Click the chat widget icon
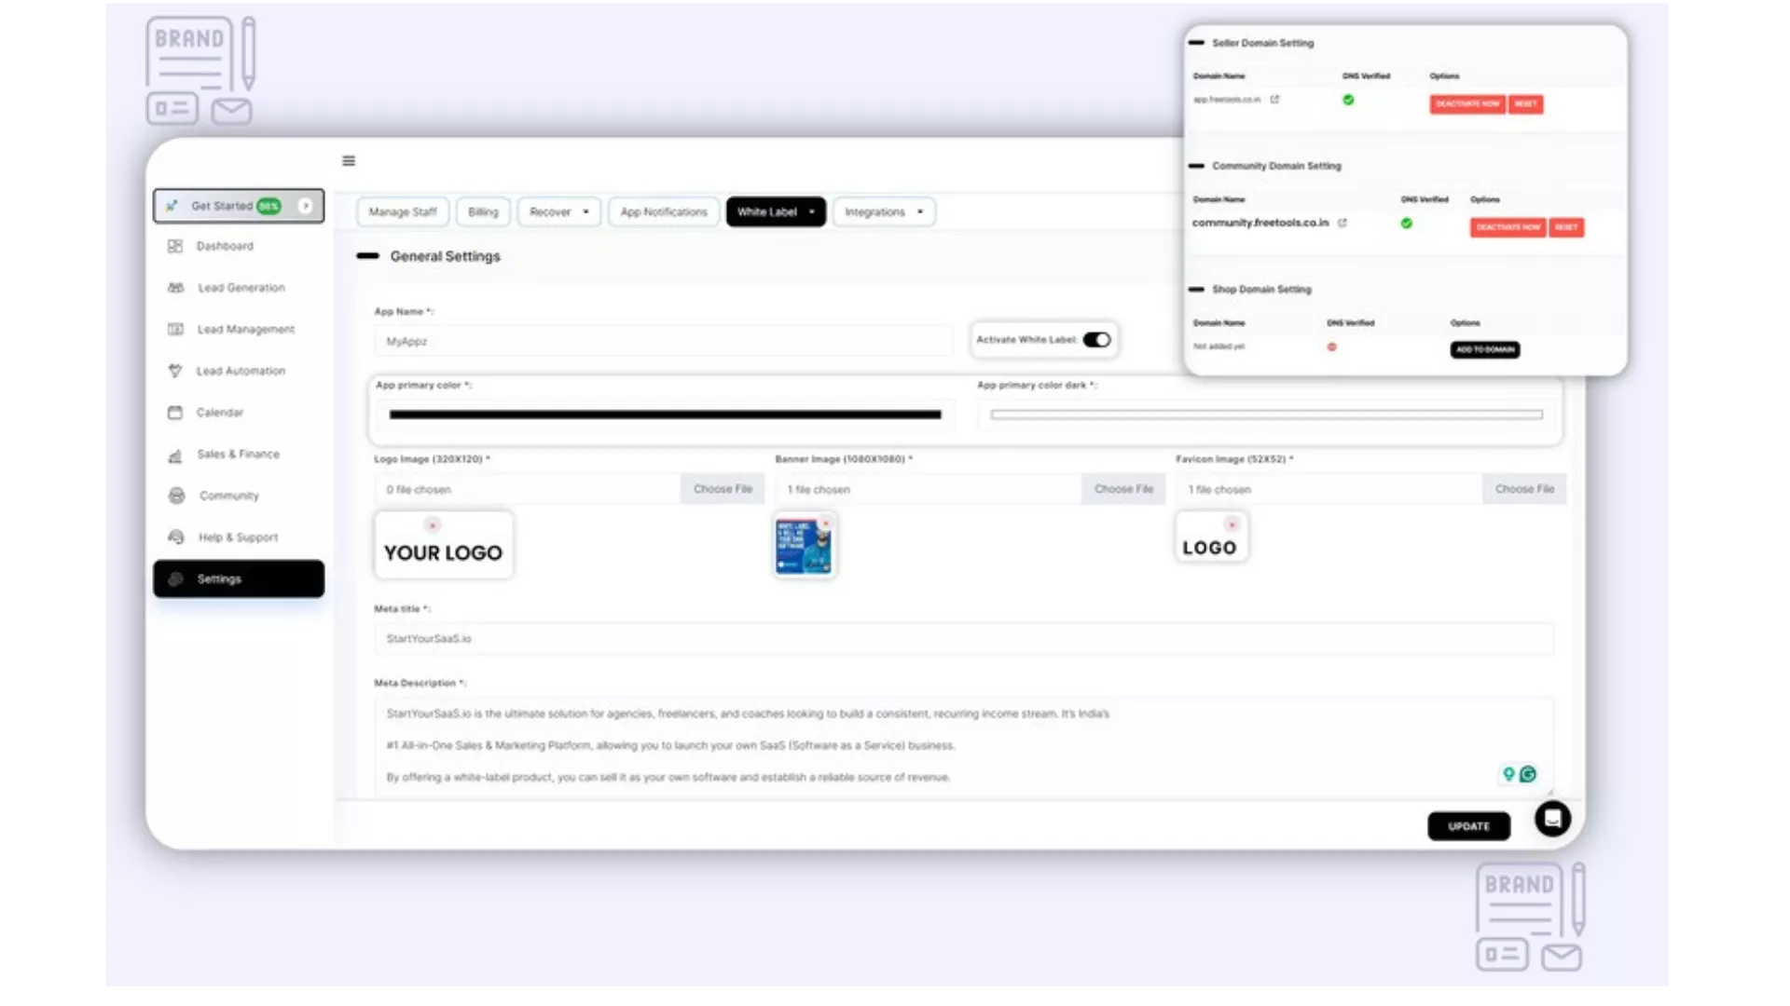1790x1006 pixels. point(1552,819)
